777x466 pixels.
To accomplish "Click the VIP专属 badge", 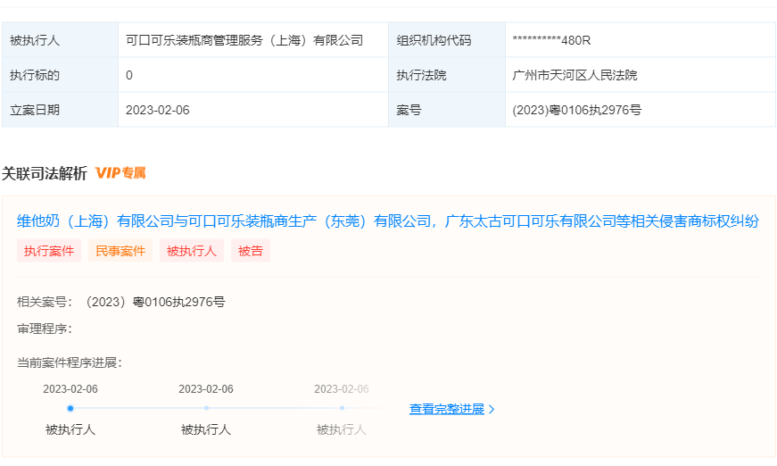I will click(120, 173).
